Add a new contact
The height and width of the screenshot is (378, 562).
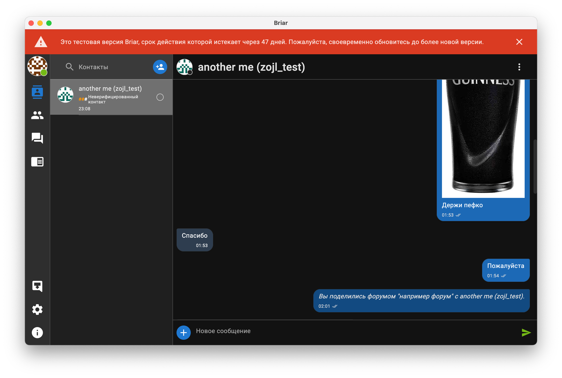pyautogui.click(x=160, y=67)
